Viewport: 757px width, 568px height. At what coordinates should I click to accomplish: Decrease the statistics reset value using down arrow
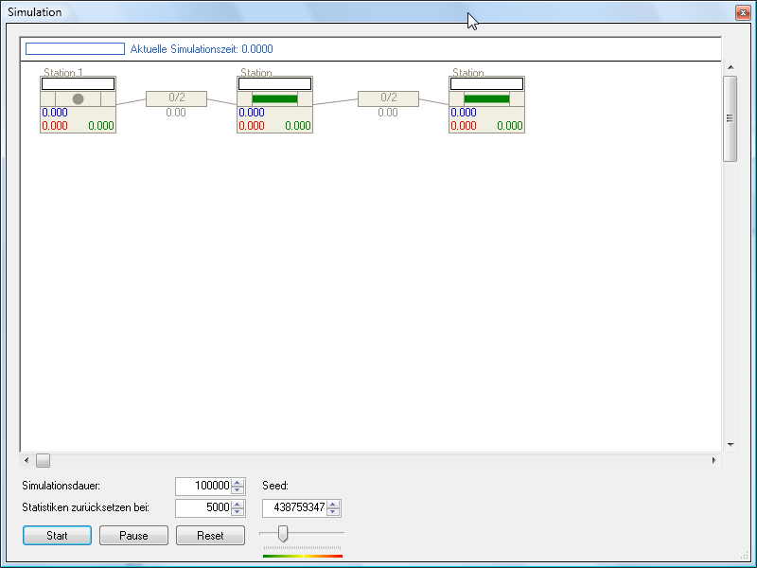[x=238, y=511]
